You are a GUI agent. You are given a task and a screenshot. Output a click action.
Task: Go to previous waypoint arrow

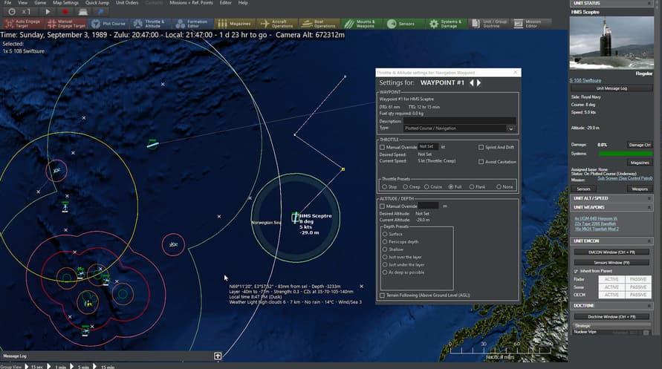(472, 82)
